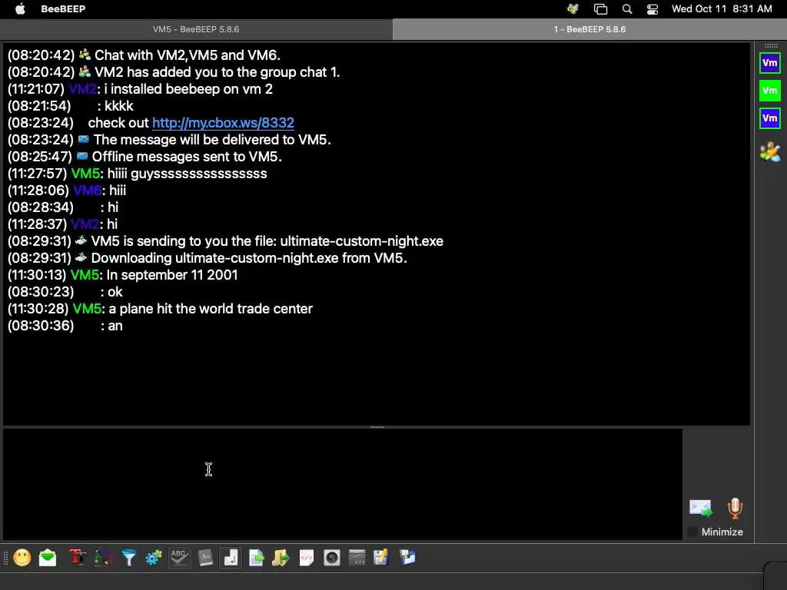Viewport: 787px width, 590px height.
Task: Click the ': kkkk' message line
Action: [x=115, y=106]
